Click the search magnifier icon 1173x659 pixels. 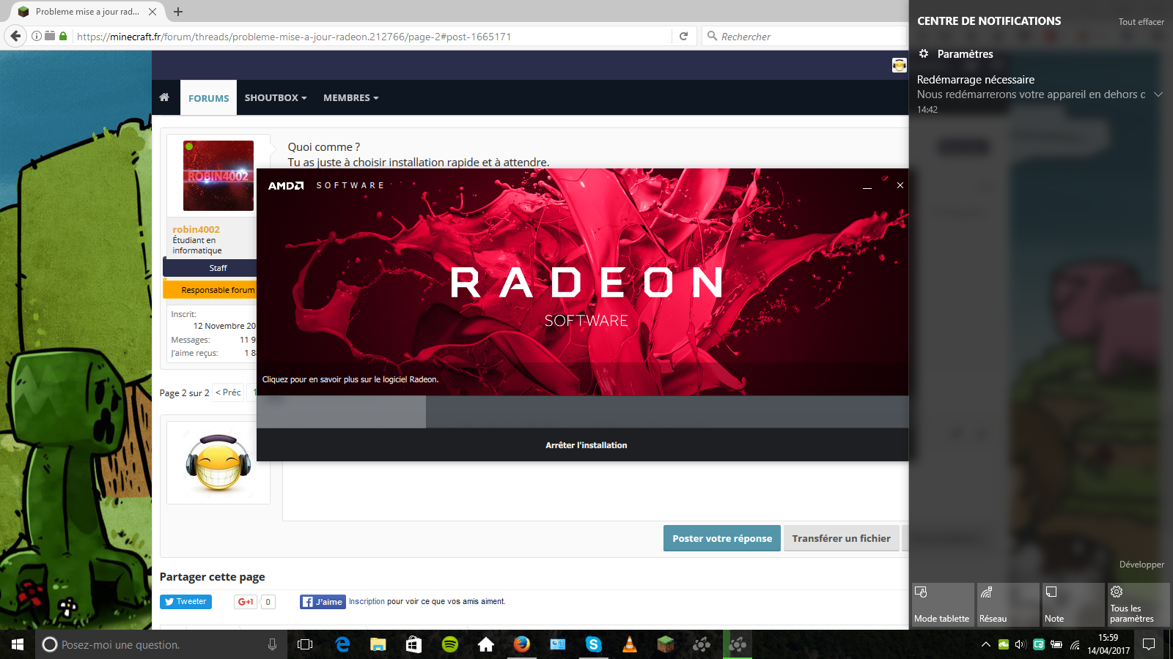pyautogui.click(x=712, y=36)
